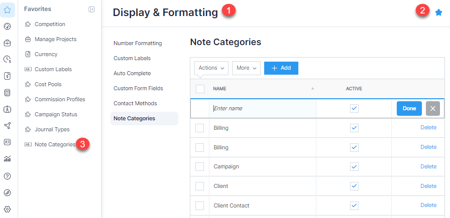450x218 pixels.
Task: Open the More dropdown
Action: coord(246,68)
